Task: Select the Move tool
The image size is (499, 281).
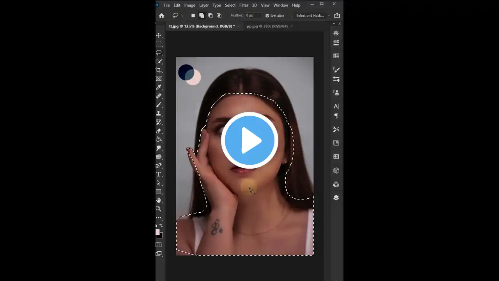Action: (x=159, y=35)
